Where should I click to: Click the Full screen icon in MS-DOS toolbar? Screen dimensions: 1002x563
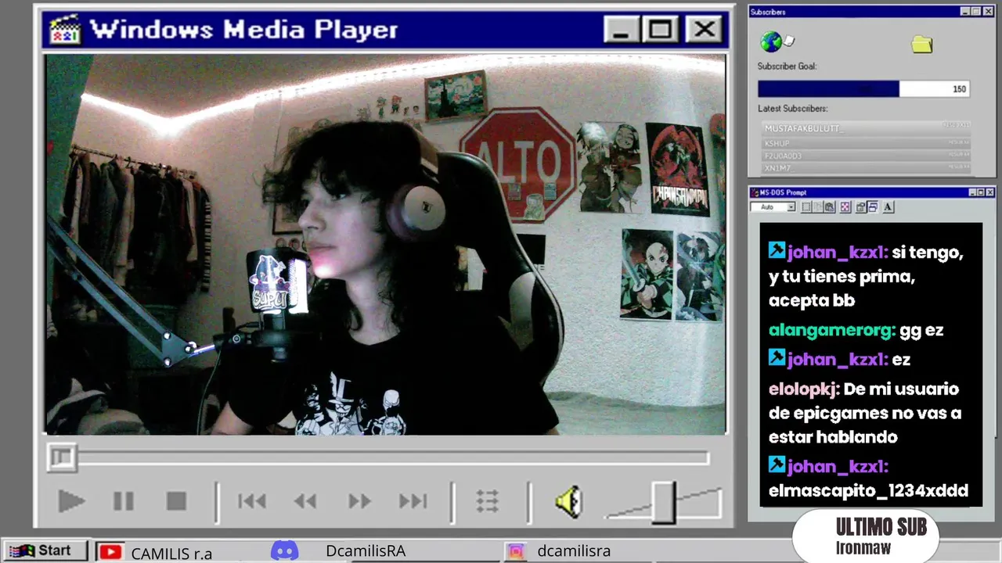pos(845,207)
